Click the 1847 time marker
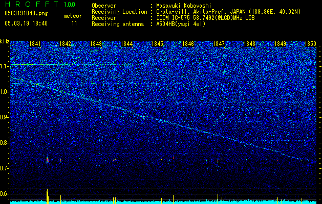Image resolution: width=322 pixels, height=204 pixels. [219, 44]
